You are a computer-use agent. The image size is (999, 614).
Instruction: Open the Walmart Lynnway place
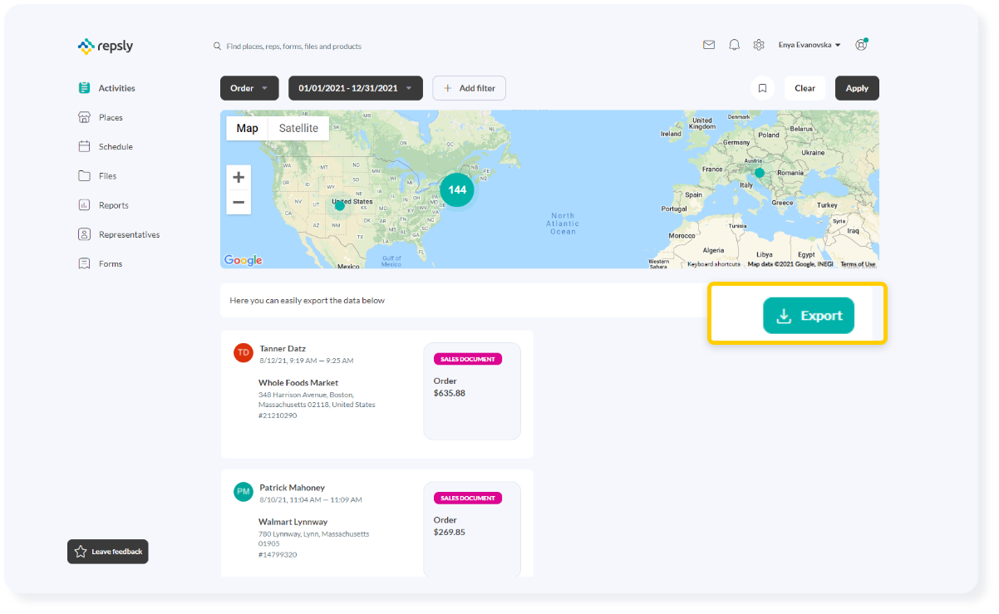pyautogui.click(x=293, y=522)
